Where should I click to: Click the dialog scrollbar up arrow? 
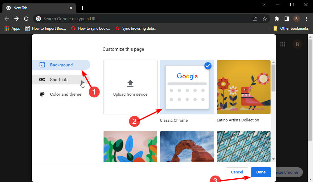[273, 62]
